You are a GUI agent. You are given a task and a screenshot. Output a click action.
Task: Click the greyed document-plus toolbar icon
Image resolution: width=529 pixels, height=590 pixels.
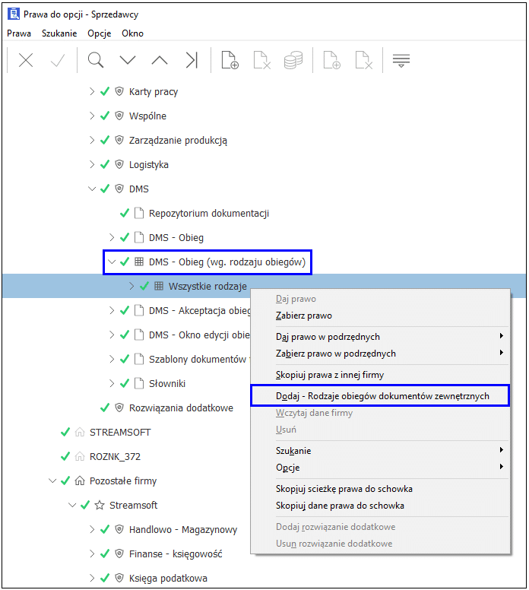point(332,60)
